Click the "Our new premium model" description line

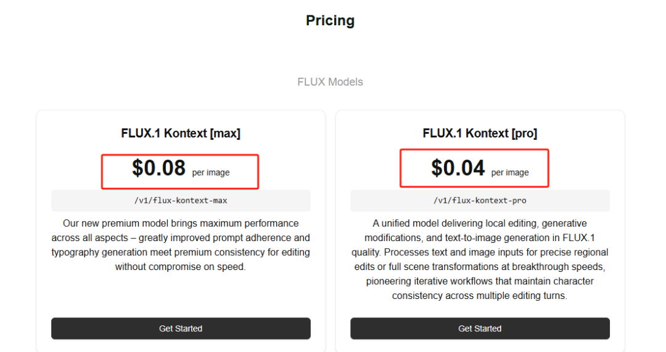(181, 223)
